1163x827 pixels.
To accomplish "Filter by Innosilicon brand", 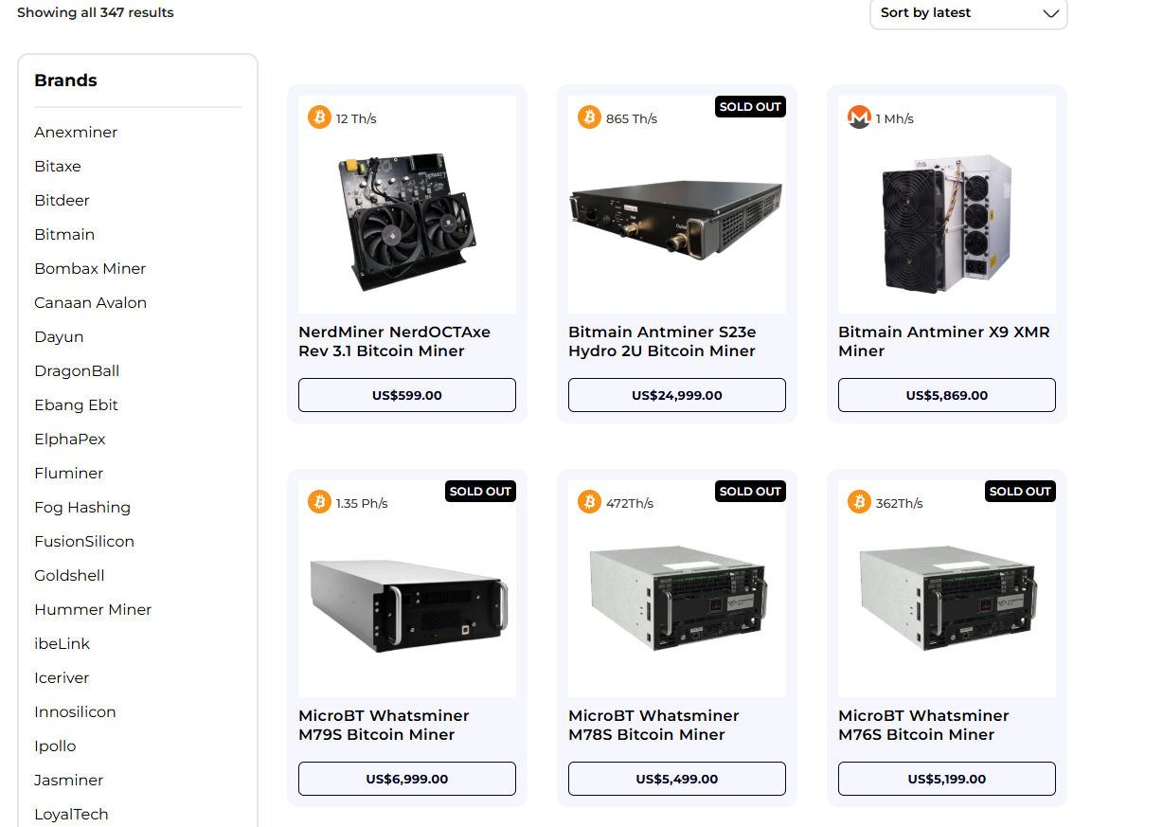I will pyautogui.click(x=75, y=711).
